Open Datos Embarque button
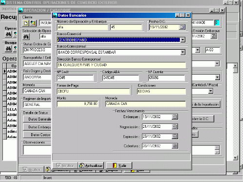243x182 pixels. [37, 127]
